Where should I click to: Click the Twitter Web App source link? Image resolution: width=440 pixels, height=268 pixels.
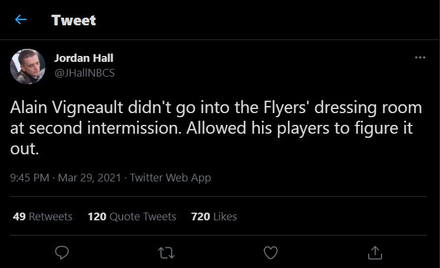170,177
